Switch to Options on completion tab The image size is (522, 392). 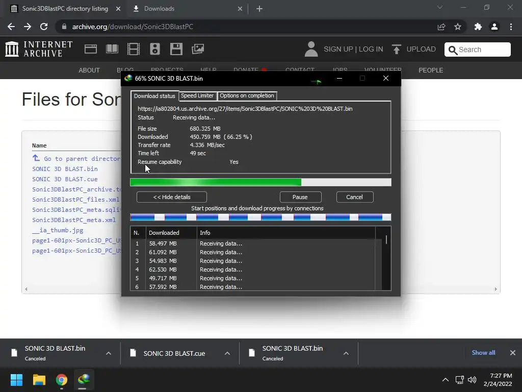(x=247, y=95)
